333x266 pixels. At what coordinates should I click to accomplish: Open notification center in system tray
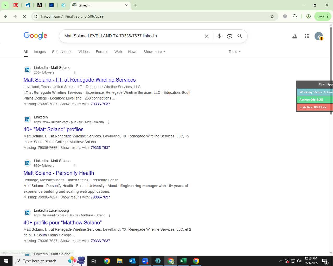tap(325, 261)
